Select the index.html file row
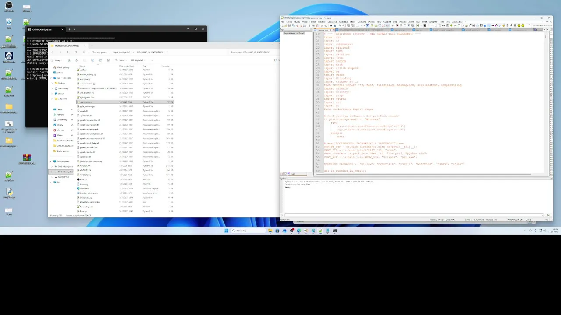 [x=125, y=188]
